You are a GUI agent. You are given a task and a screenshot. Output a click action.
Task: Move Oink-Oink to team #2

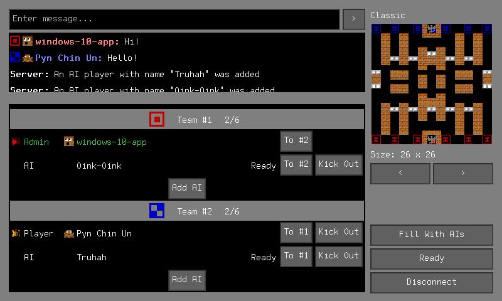pyautogui.click(x=296, y=165)
